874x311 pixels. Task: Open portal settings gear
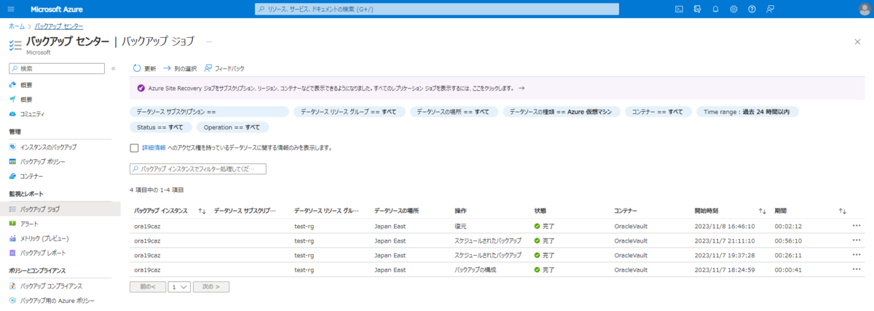pyautogui.click(x=733, y=9)
